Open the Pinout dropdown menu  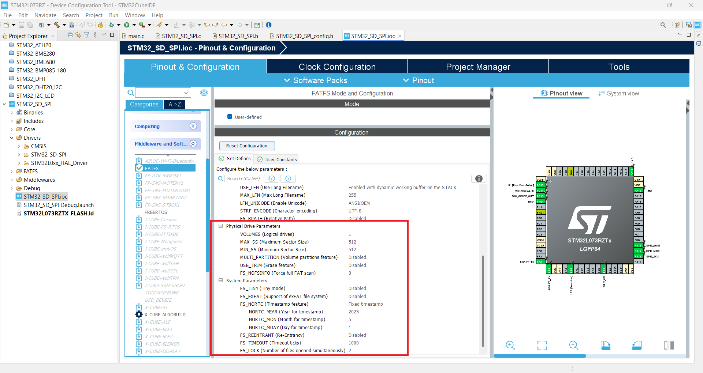coord(419,80)
